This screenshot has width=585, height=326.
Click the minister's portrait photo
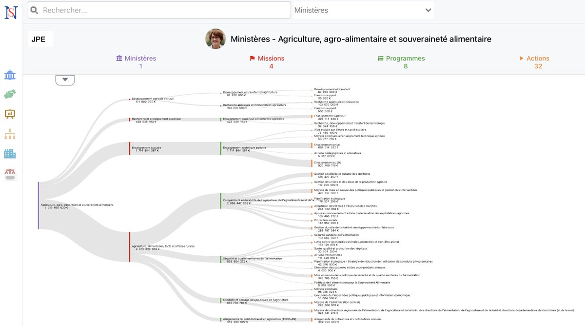pyautogui.click(x=215, y=39)
